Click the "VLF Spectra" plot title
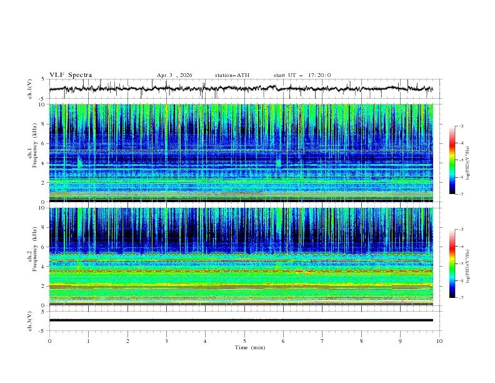495x383 pixels. tap(71, 75)
